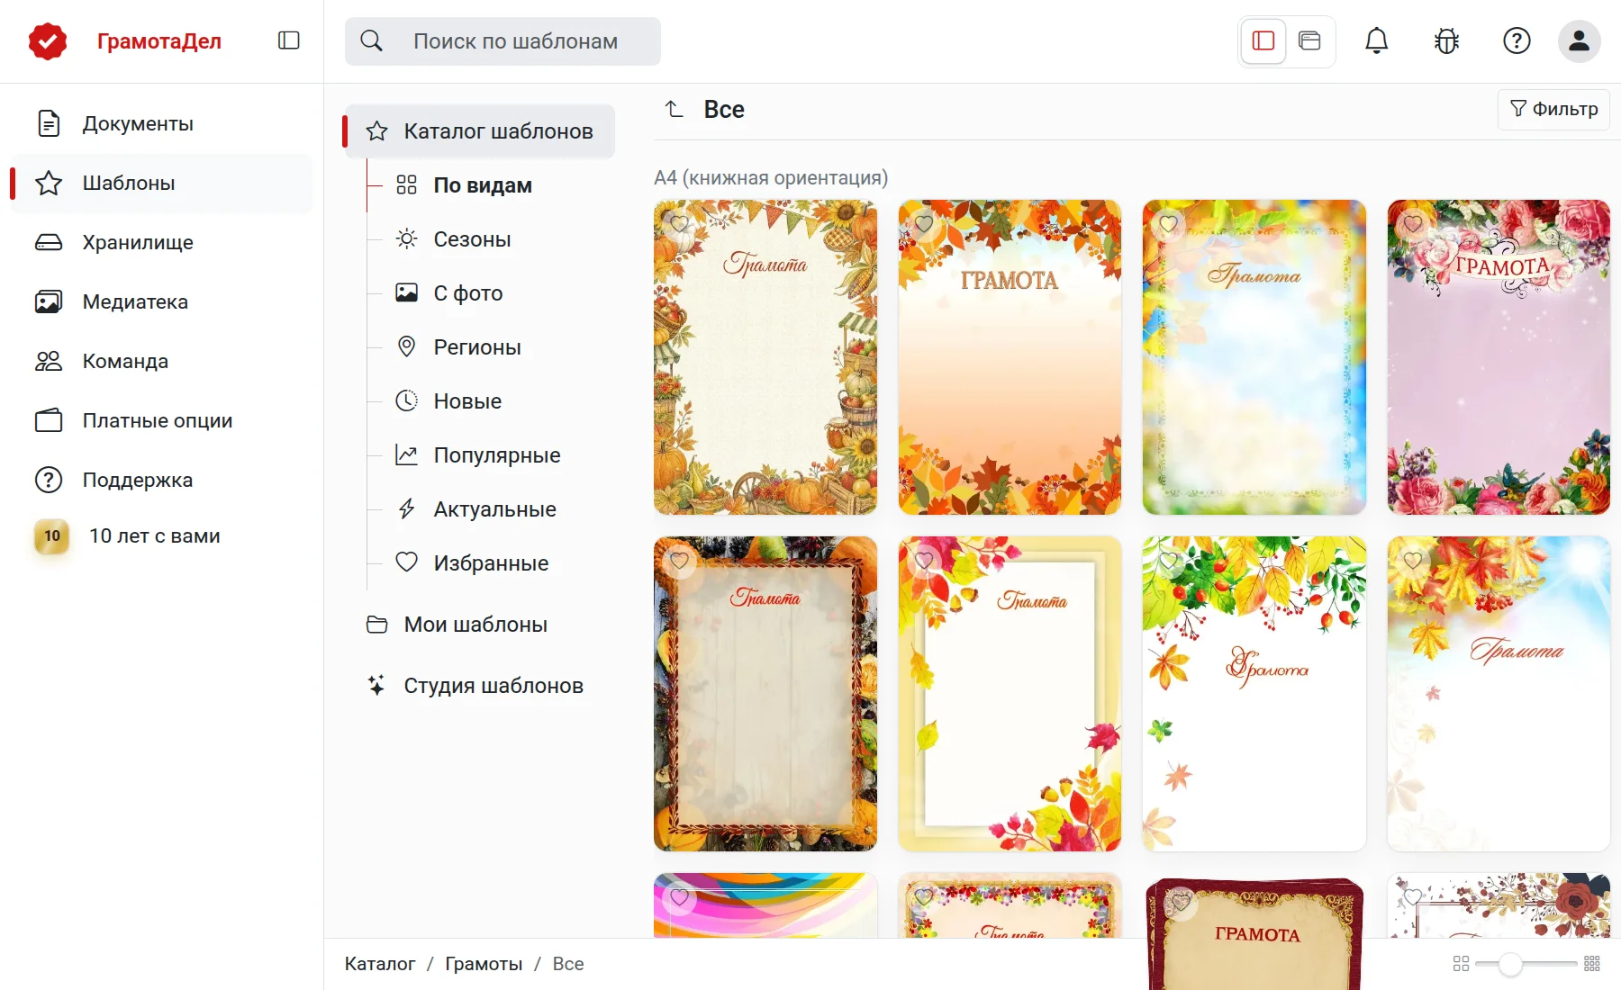Viewport: 1621px width, 990px height.
Task: Favorite the template with green leaves and red berries
Action: [x=1169, y=561]
